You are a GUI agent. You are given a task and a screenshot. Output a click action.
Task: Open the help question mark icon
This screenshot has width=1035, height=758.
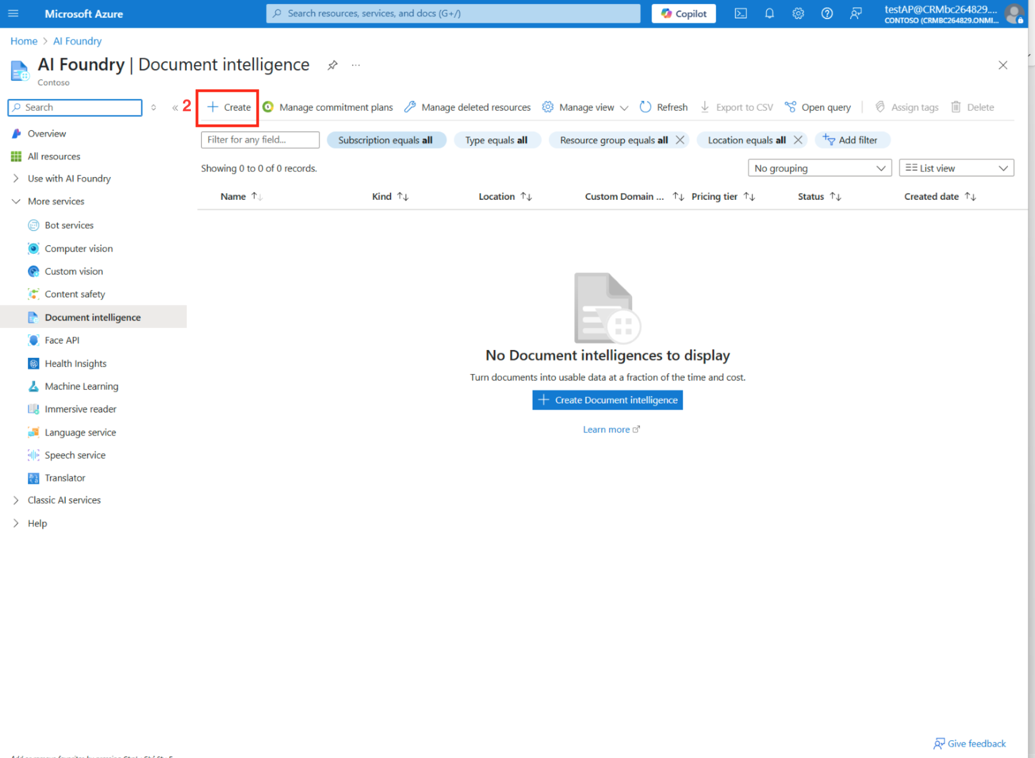coord(827,13)
